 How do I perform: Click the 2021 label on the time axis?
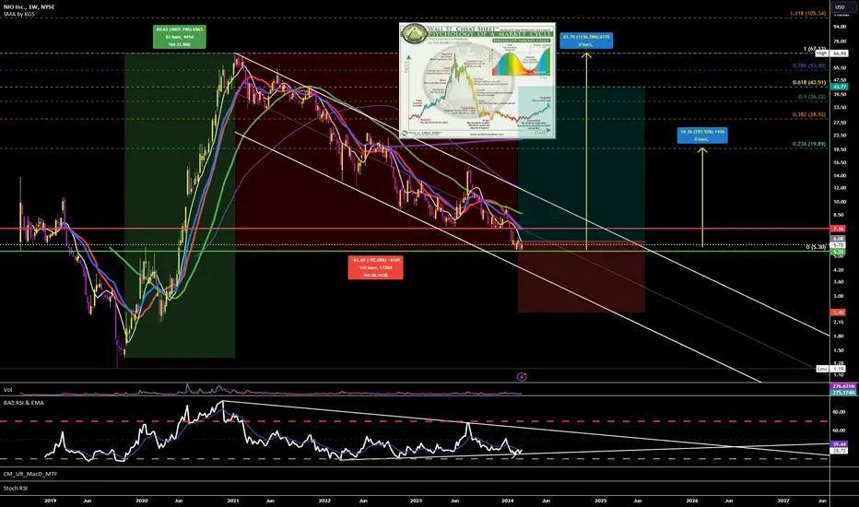(x=233, y=501)
